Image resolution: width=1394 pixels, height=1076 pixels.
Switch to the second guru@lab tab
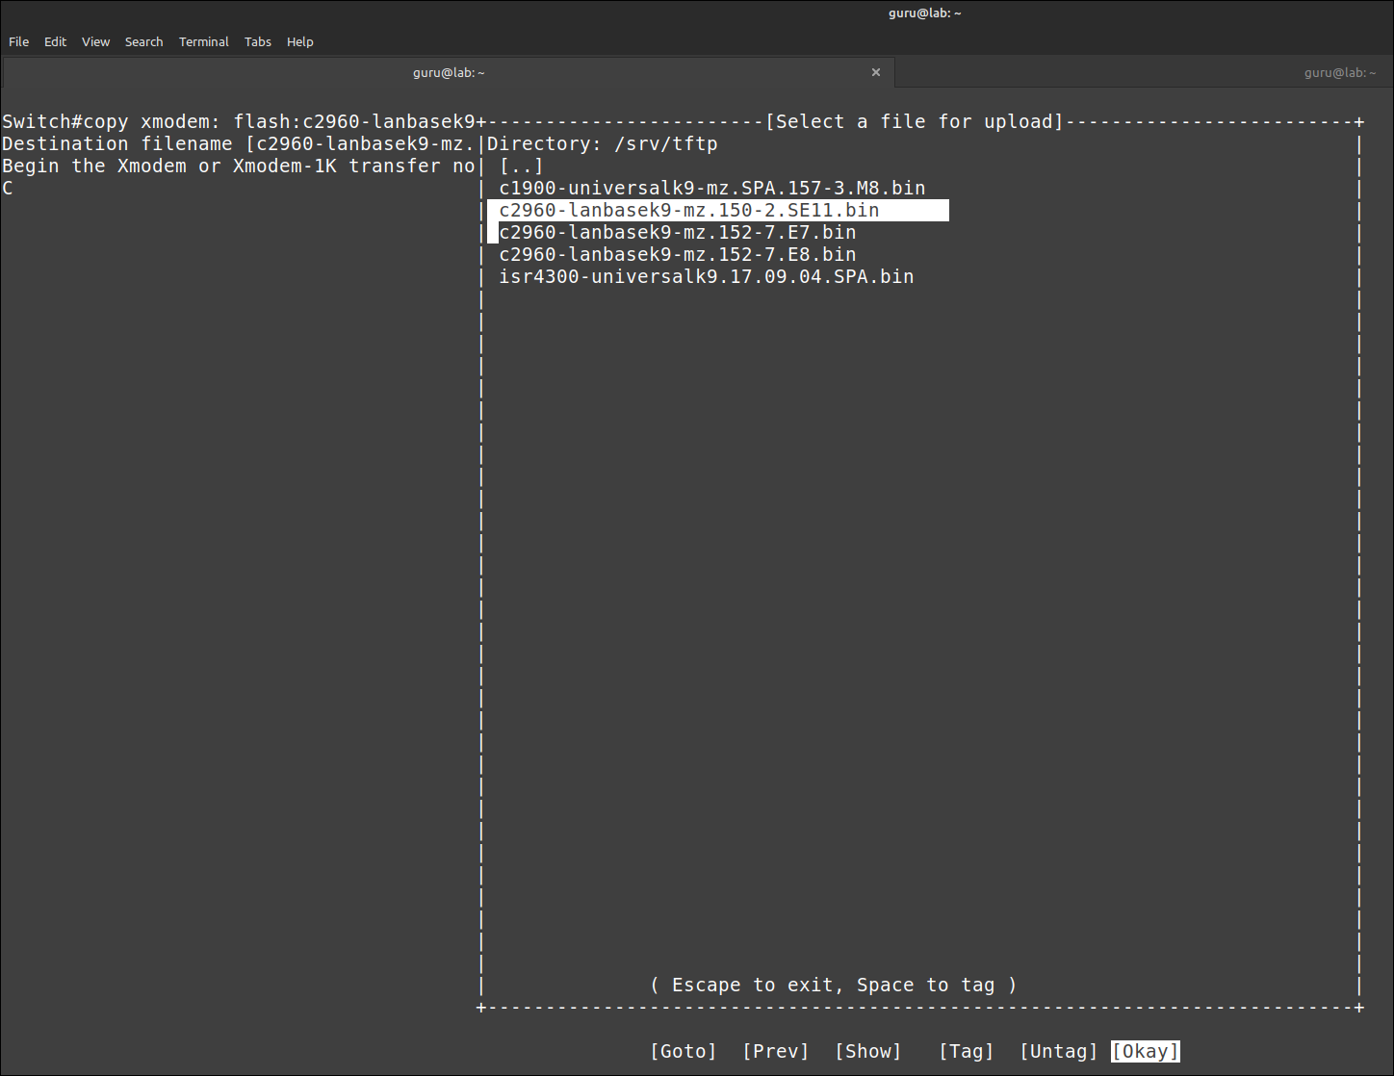(1338, 72)
